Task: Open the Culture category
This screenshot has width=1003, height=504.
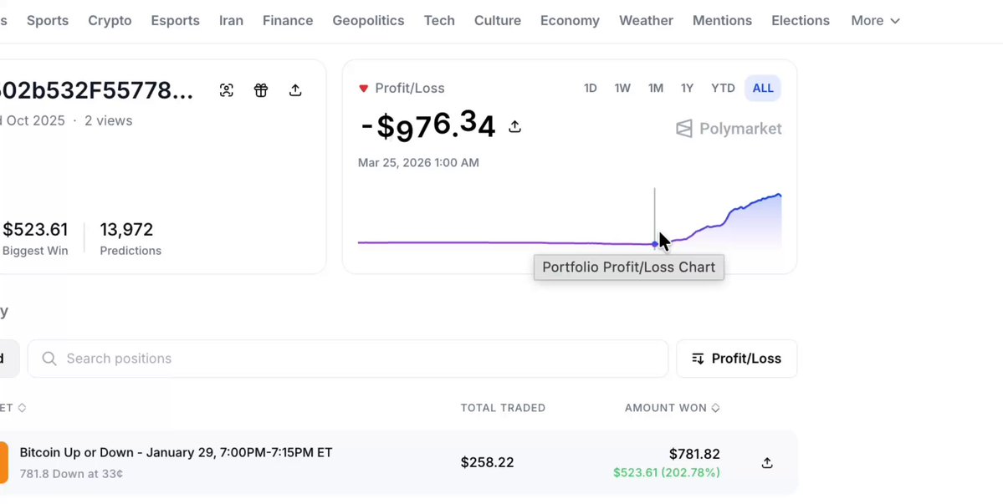Action: coord(498,20)
